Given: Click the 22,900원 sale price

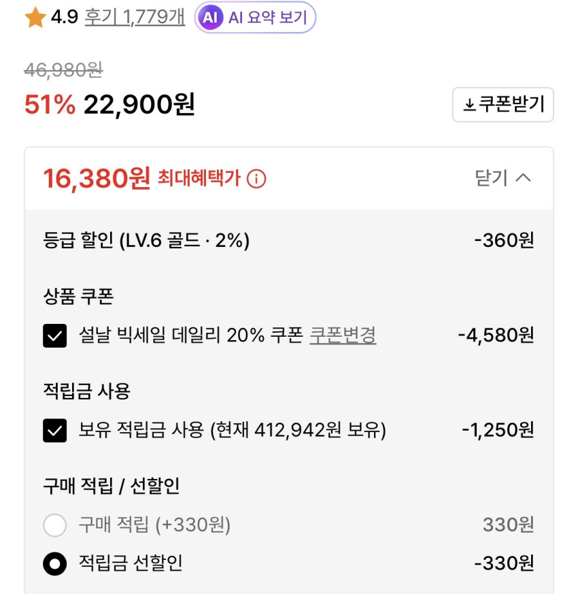Looking at the screenshot, I should pyautogui.click(x=139, y=104).
